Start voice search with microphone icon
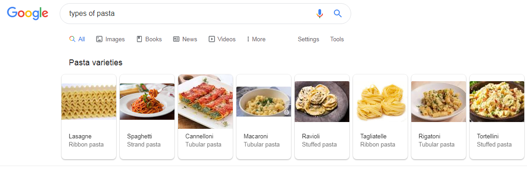This screenshot has height=176, width=527. [x=320, y=14]
